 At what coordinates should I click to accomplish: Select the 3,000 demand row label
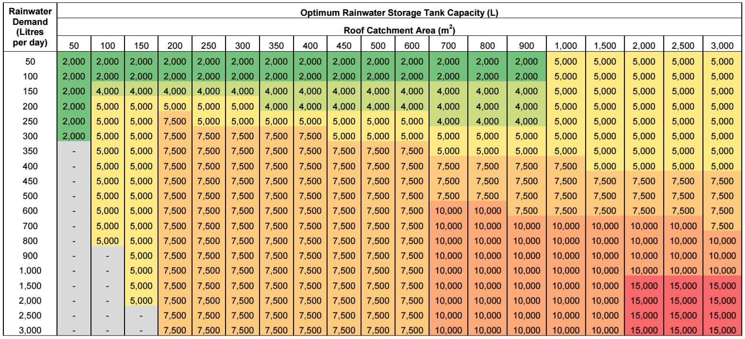pos(30,330)
